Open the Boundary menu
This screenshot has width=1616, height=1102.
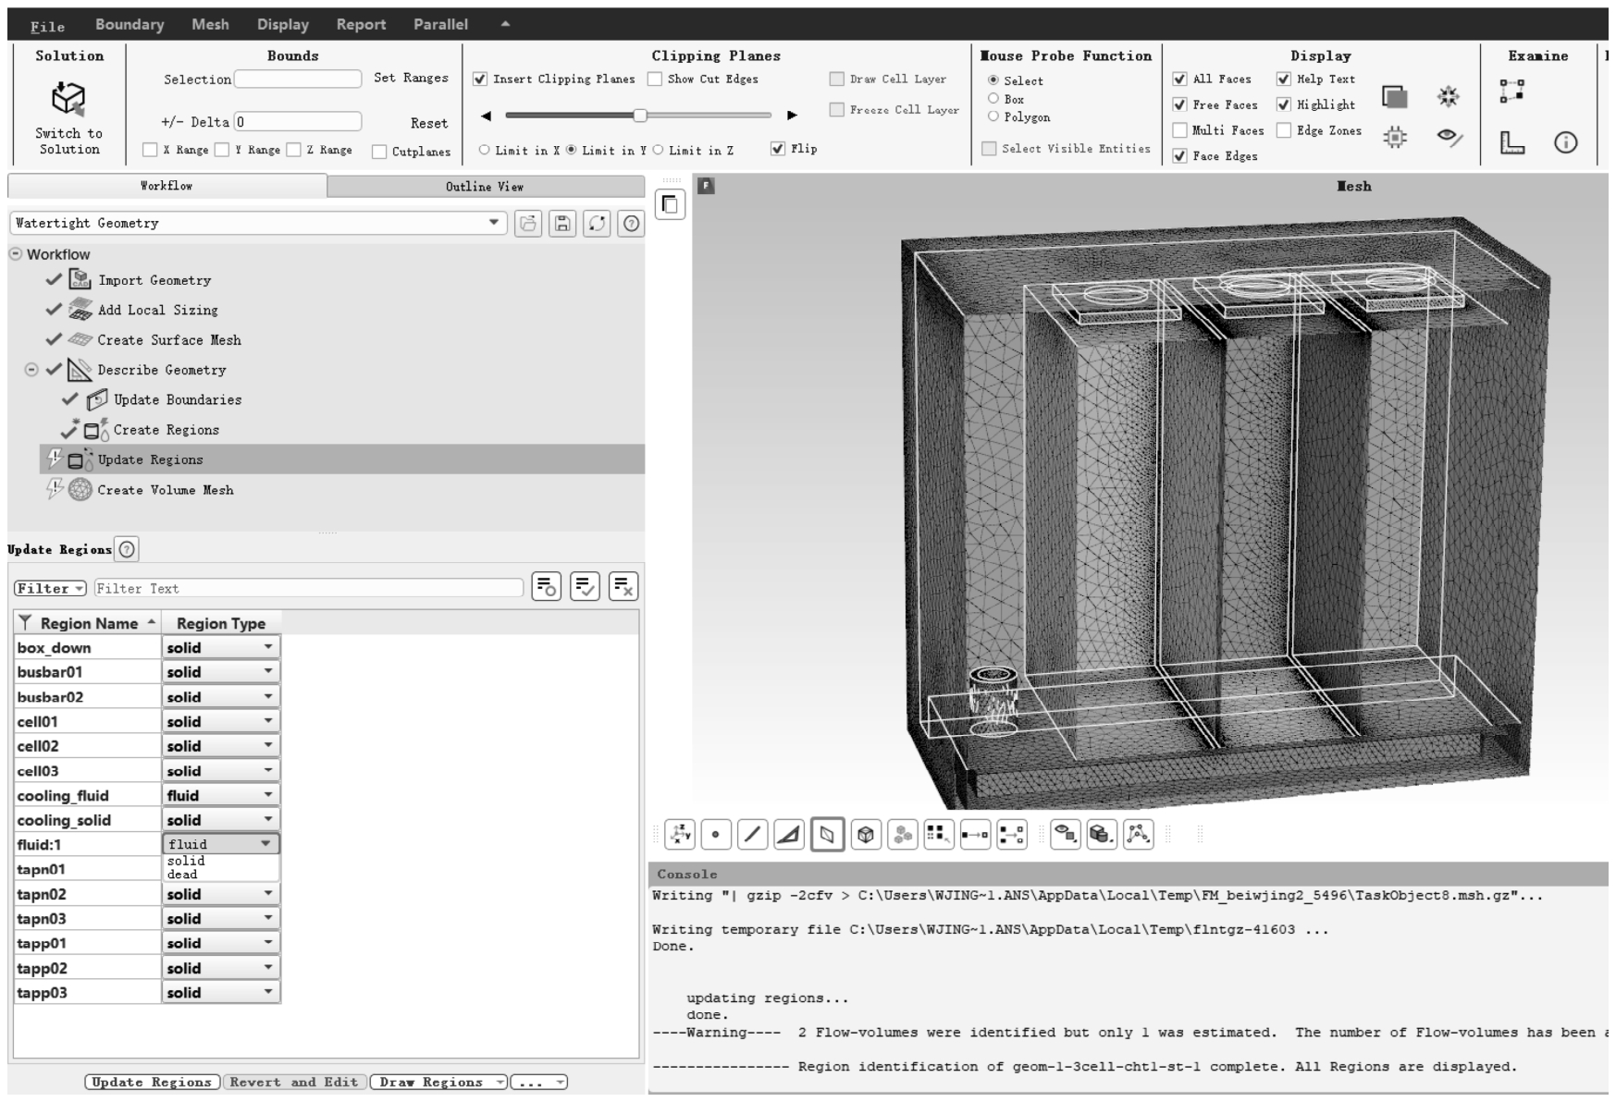(130, 25)
